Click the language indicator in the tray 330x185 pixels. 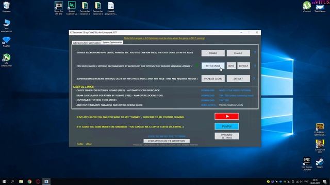click(x=306, y=181)
